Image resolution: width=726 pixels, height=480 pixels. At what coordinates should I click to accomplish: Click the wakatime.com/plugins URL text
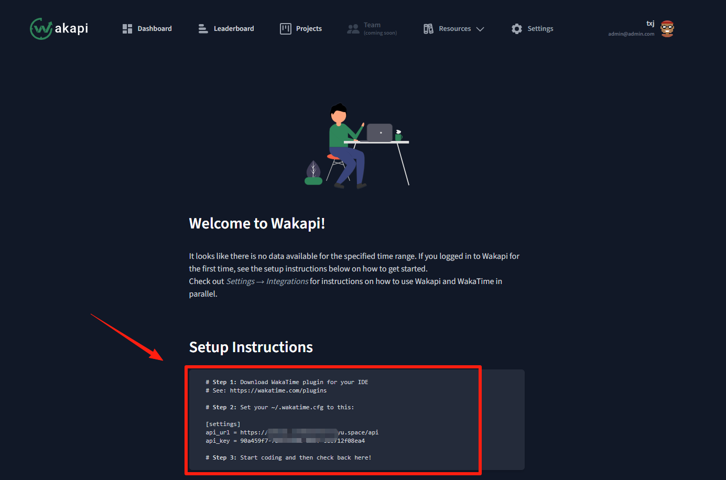(278, 390)
